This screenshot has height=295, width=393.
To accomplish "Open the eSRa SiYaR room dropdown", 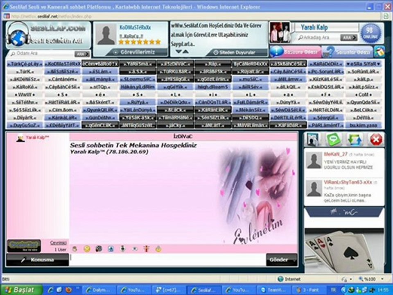I will click(x=364, y=64).
